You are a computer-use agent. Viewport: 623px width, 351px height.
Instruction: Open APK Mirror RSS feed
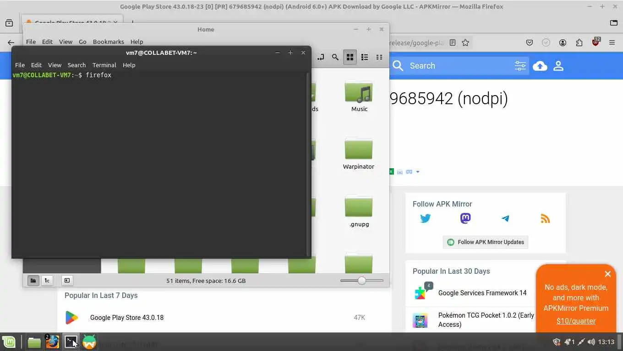(x=545, y=218)
